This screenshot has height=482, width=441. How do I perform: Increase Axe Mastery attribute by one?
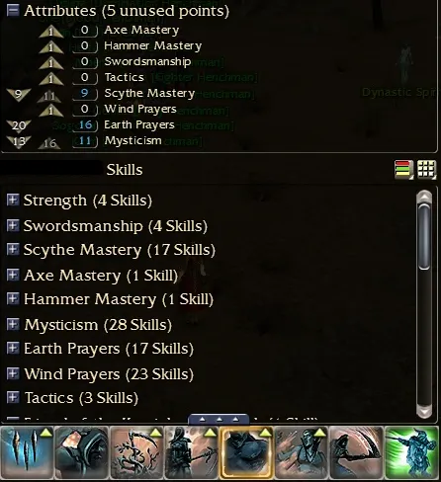coord(51,32)
